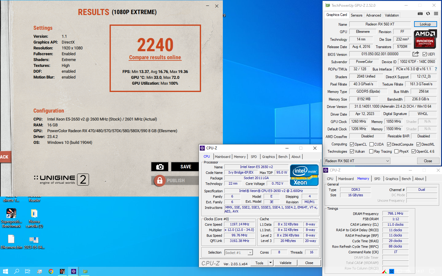Screen dimensions: 442x276
Task: Open the GPU-Z hamburger menu
Action: 436,13
